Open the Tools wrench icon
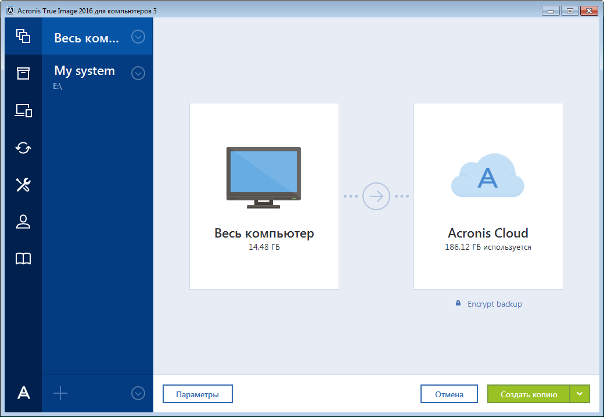Viewport: 604px width, 417px height. [23, 185]
